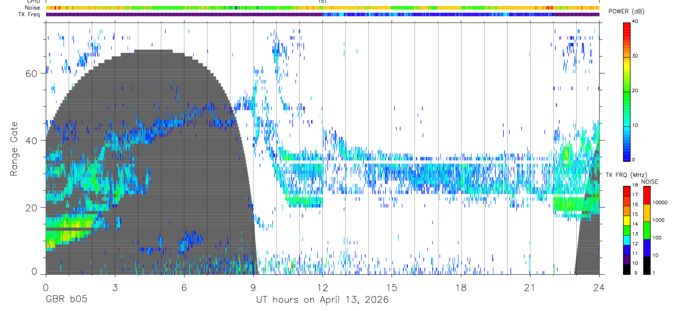Click the 40 tick atop the POWER scale

coord(636,21)
